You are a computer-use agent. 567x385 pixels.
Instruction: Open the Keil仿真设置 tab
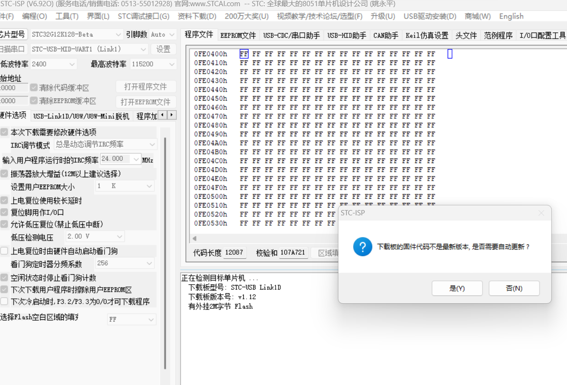pos(427,36)
